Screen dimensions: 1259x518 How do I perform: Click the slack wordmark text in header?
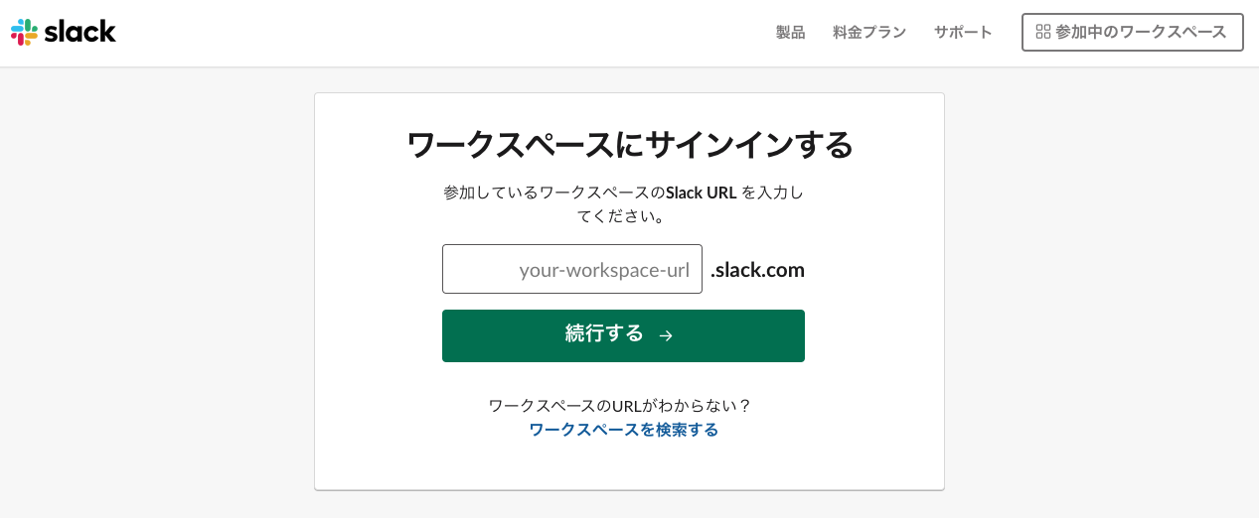tap(81, 31)
